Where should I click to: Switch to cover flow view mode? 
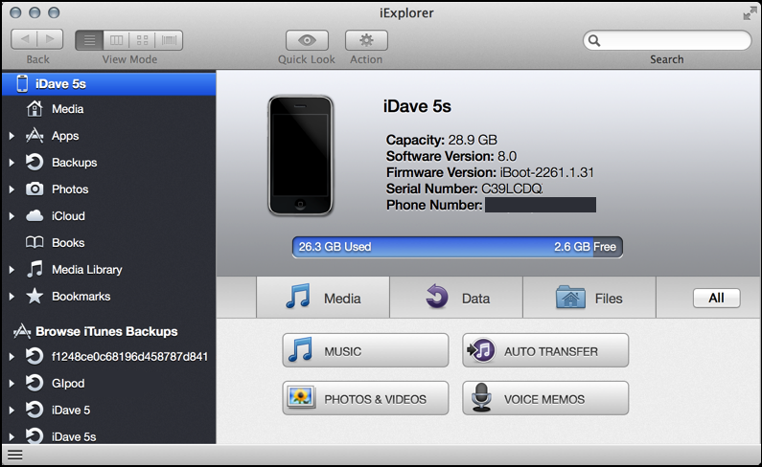(x=169, y=40)
